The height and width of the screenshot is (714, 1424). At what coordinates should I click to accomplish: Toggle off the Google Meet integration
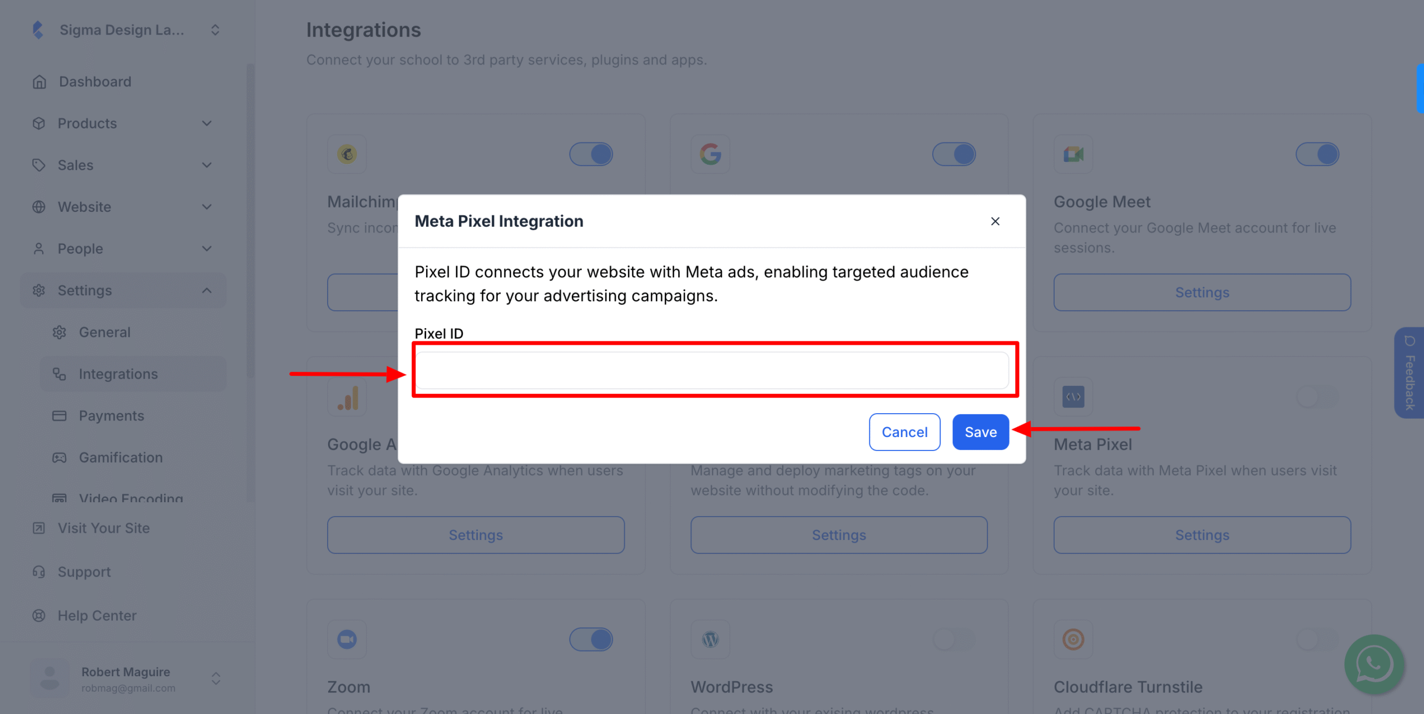[1317, 154]
